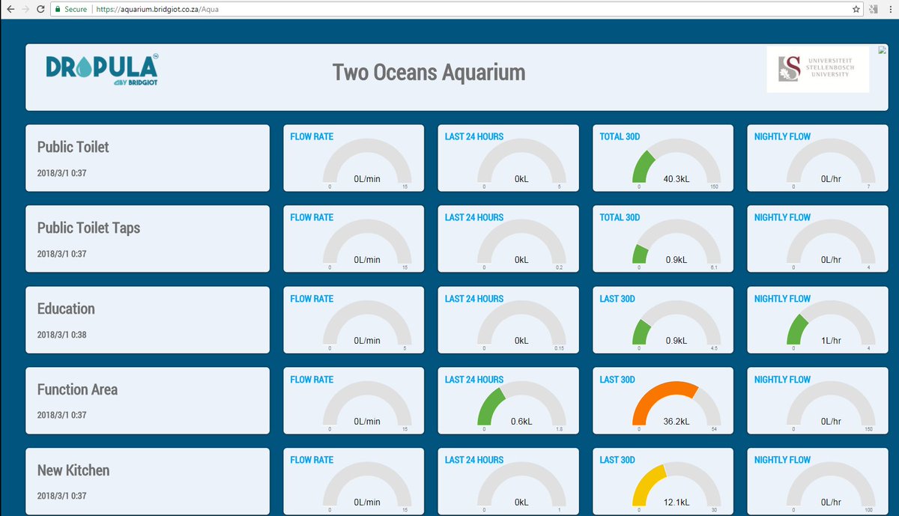
Task: Click NIGHTLY FLOW label in New Kitchen row
Action: click(x=782, y=460)
